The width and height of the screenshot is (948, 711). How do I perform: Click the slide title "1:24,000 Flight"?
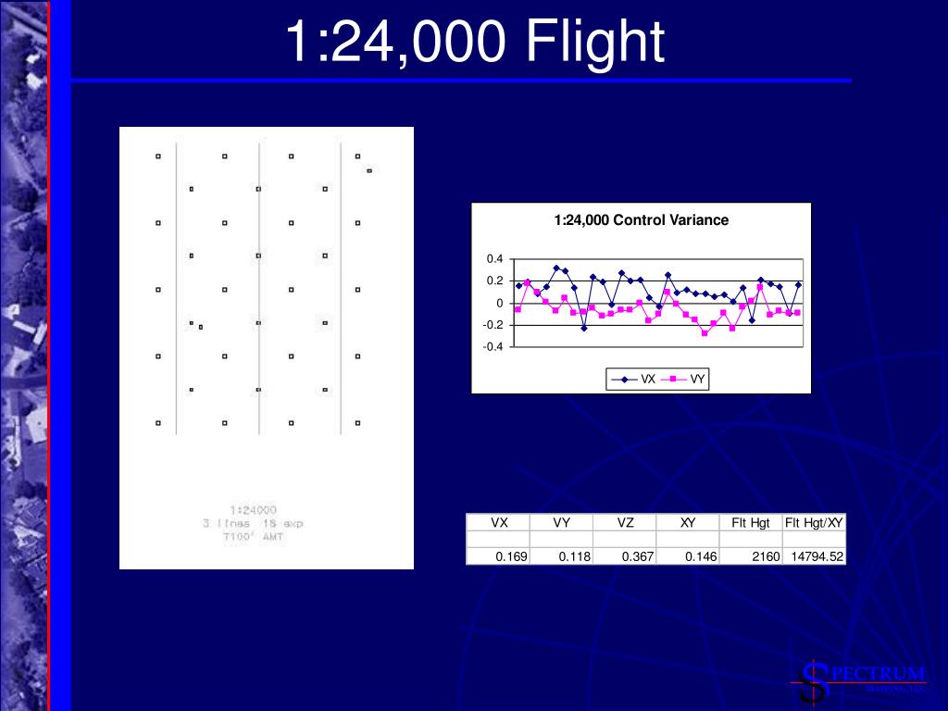tap(475, 41)
